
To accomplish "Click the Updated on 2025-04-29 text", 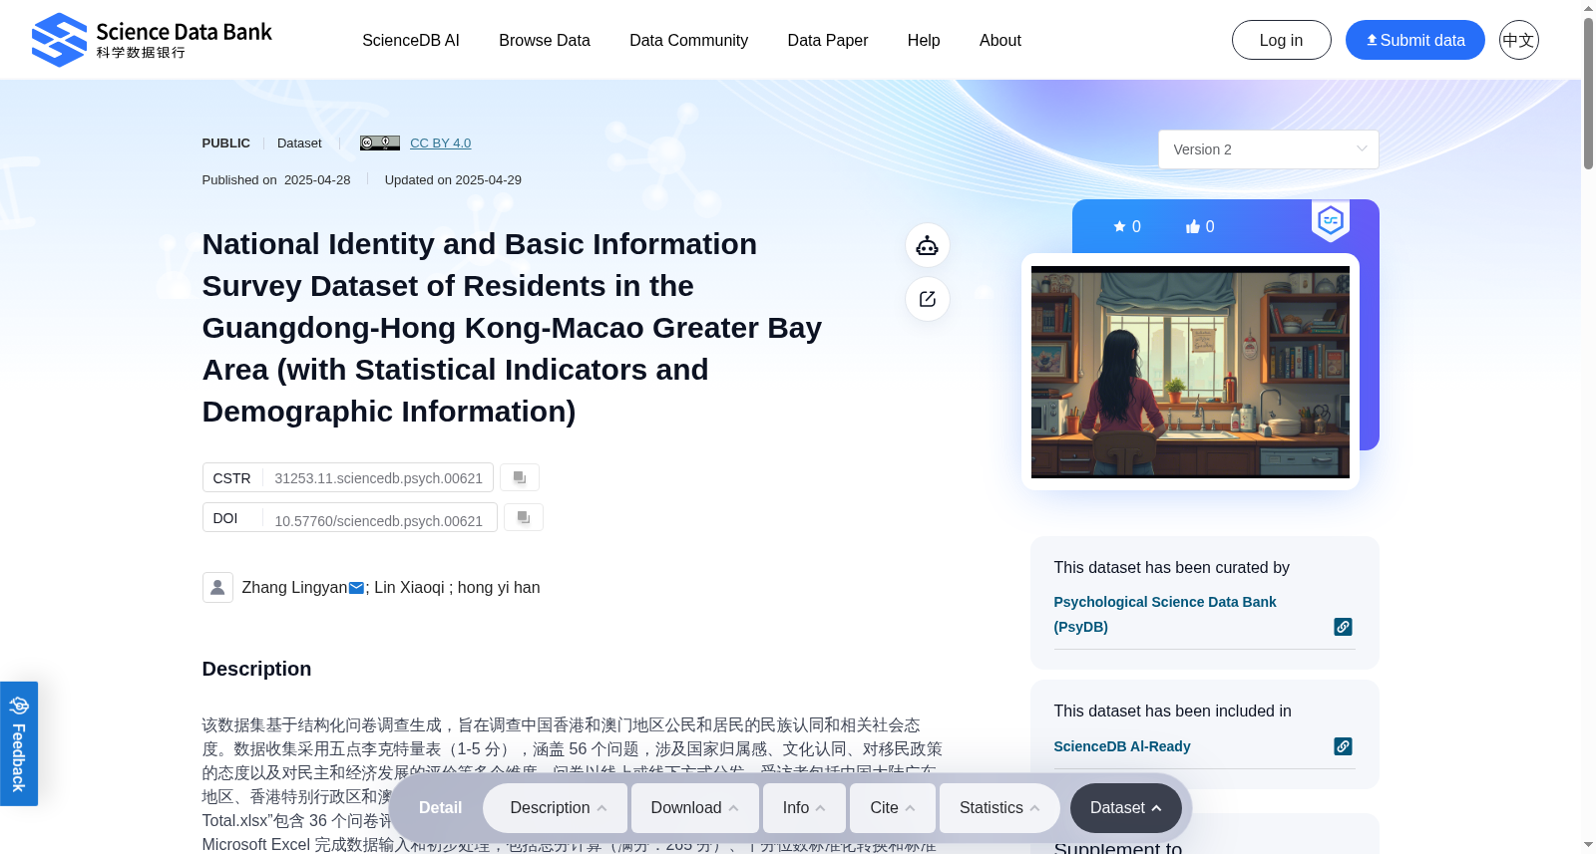I will [453, 180].
